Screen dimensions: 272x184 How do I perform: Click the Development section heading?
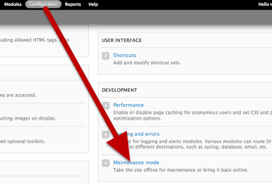click(x=119, y=90)
